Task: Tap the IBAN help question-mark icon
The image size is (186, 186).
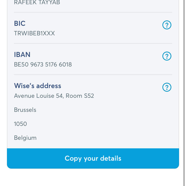Action: (x=167, y=56)
